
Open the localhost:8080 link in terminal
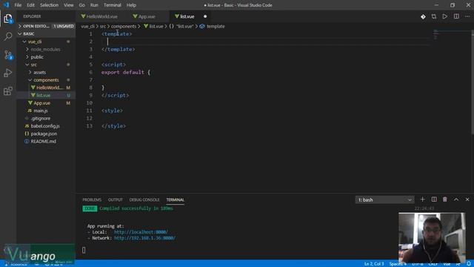coord(141,232)
